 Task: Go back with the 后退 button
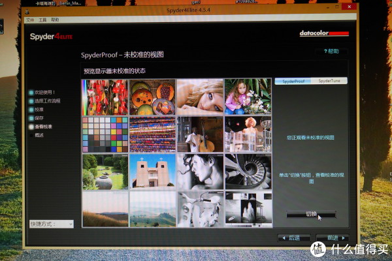(x=294, y=238)
